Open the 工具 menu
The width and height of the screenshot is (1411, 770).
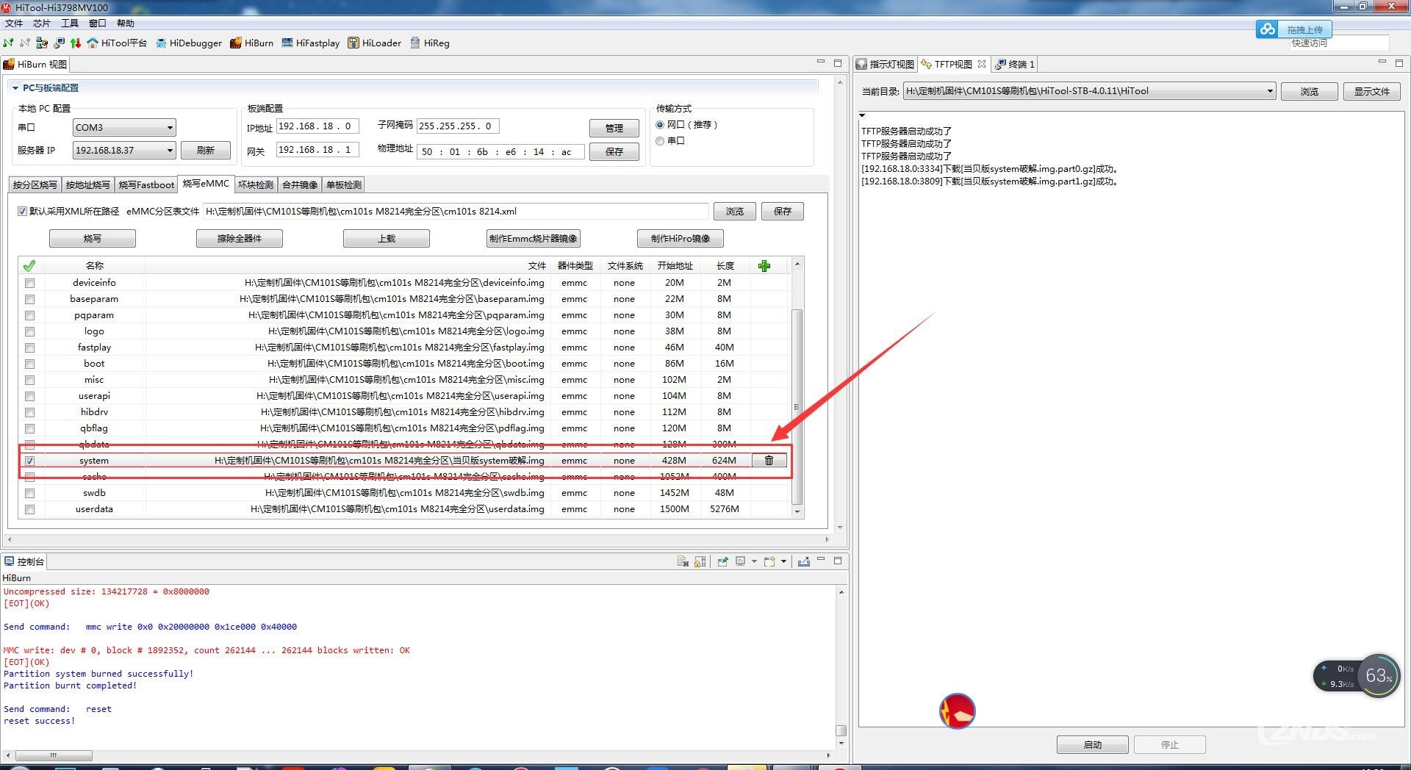pyautogui.click(x=70, y=24)
